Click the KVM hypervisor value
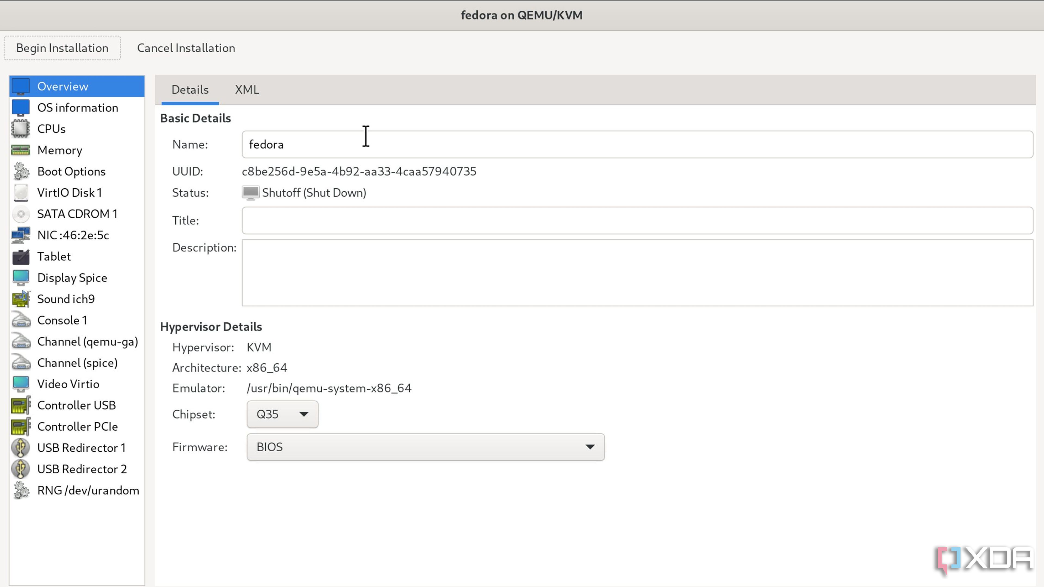 click(x=259, y=347)
